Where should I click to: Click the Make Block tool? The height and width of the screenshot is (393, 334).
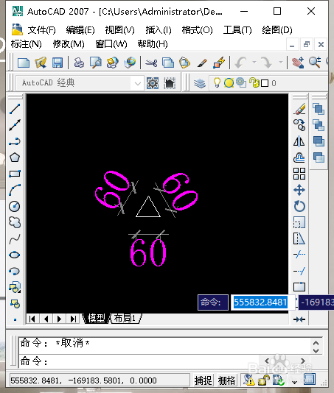tap(15, 304)
